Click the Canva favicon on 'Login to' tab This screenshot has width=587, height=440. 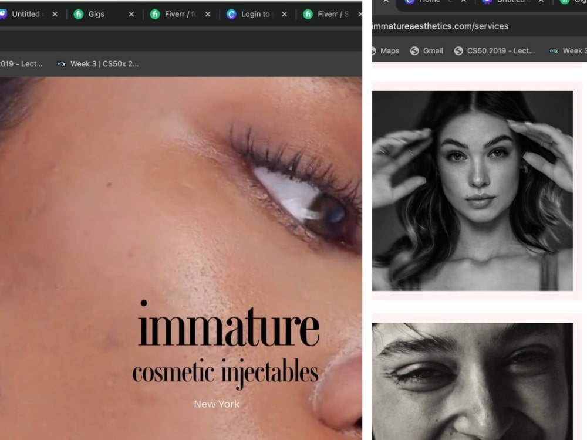click(x=231, y=14)
